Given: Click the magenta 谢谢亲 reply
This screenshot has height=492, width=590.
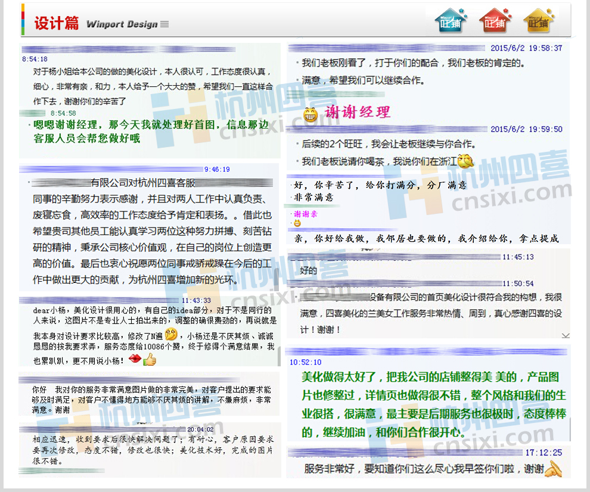Looking at the screenshot, I should click(305, 214).
